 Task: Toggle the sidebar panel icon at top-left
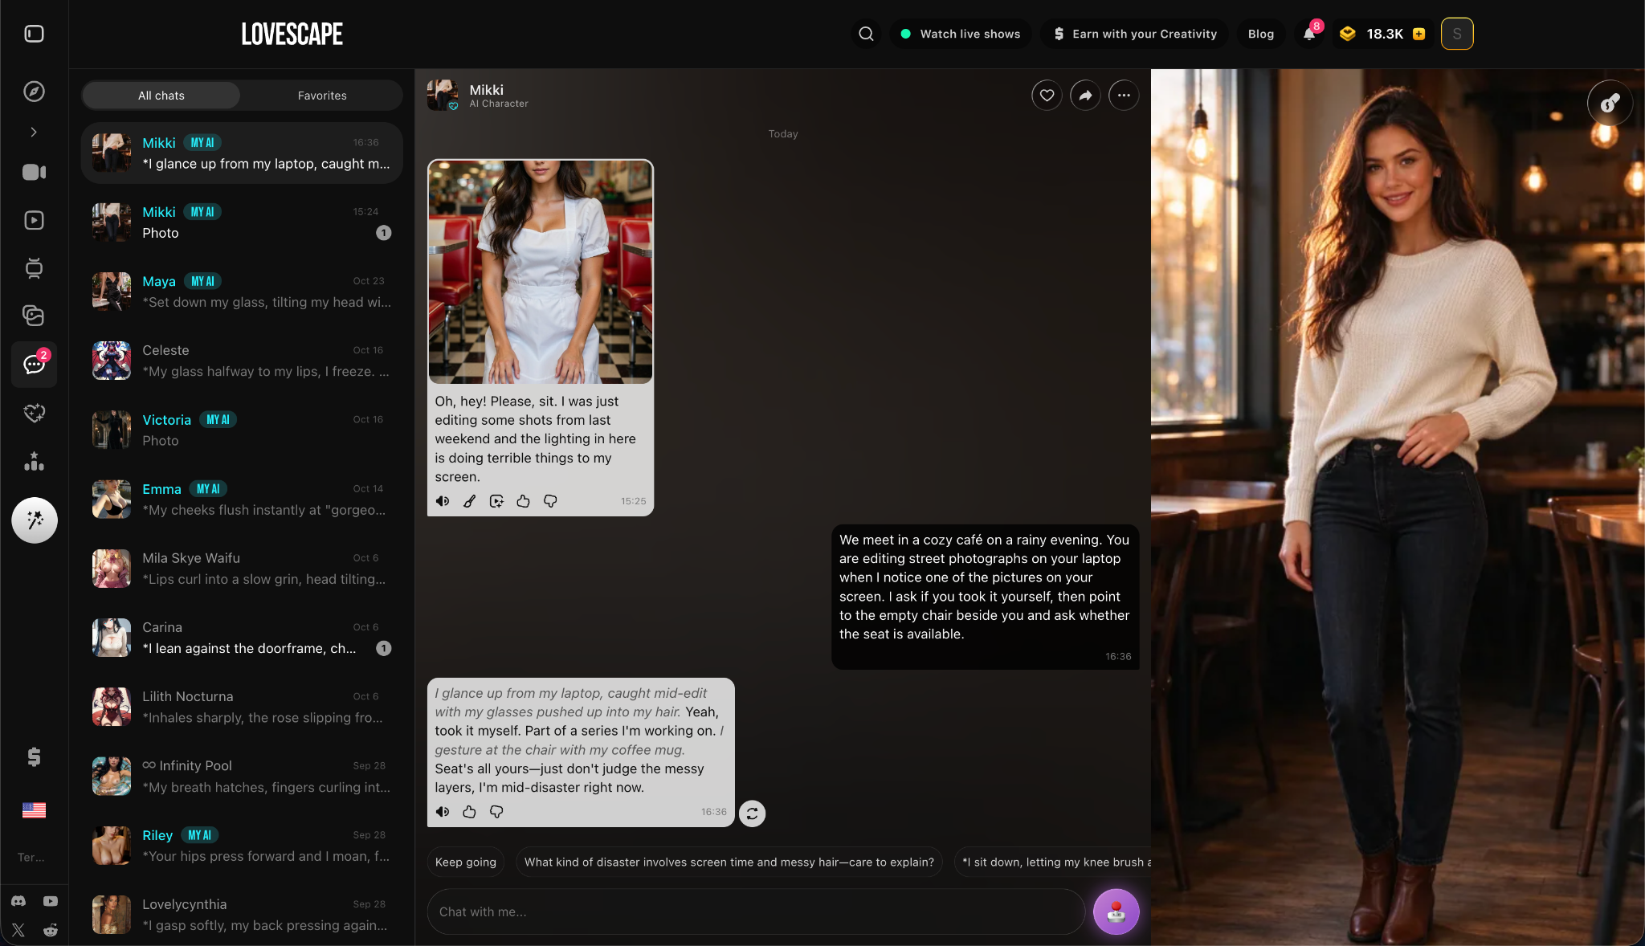point(34,34)
